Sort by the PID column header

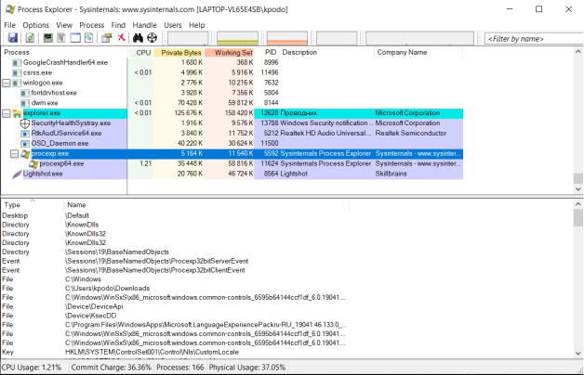267,52
